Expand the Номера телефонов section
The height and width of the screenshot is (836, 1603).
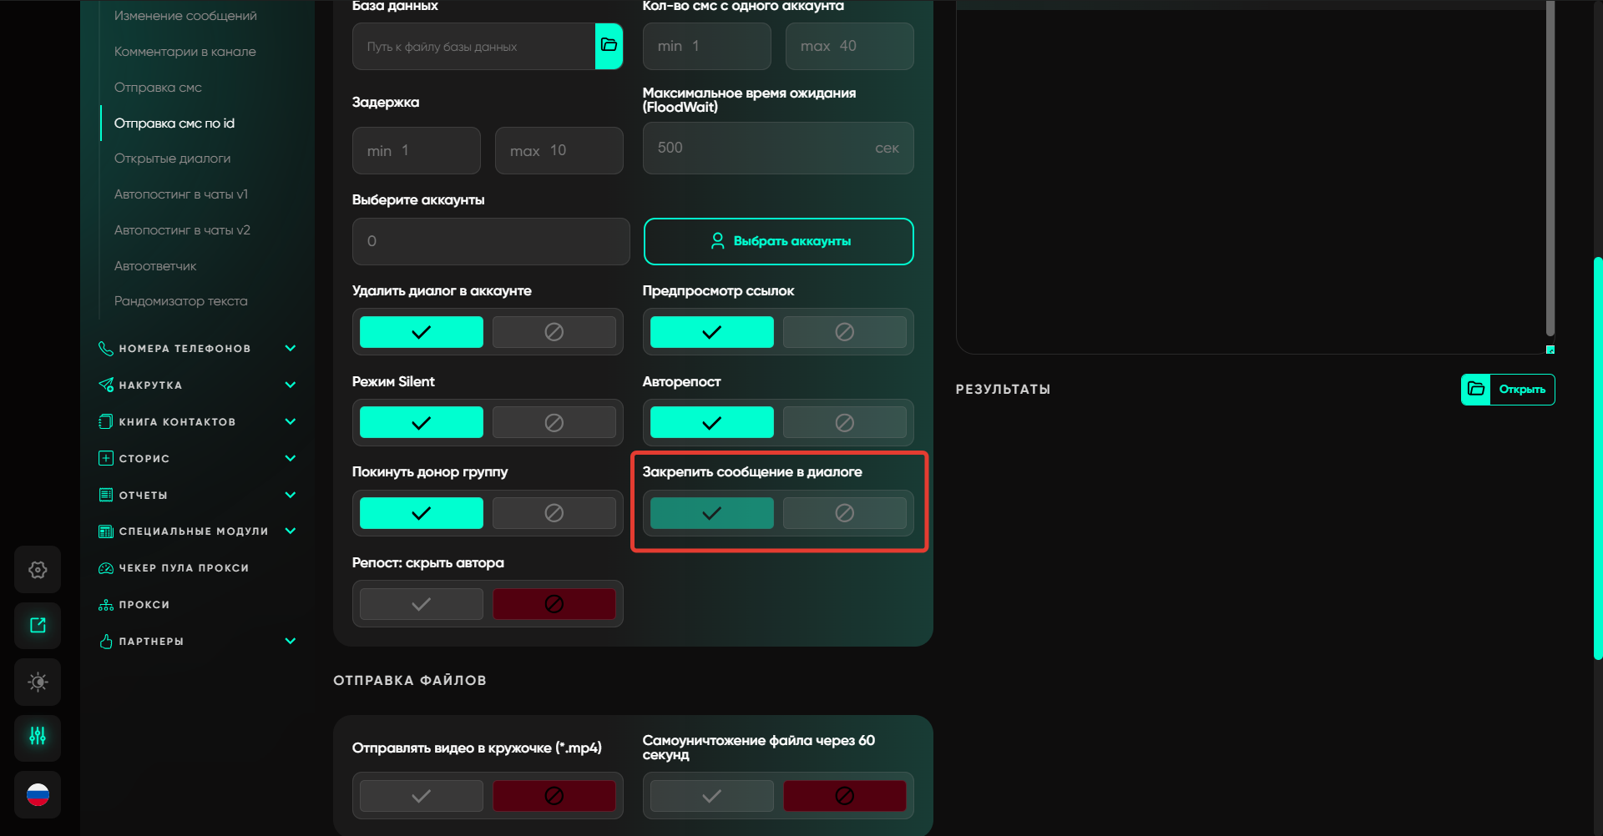coord(290,349)
